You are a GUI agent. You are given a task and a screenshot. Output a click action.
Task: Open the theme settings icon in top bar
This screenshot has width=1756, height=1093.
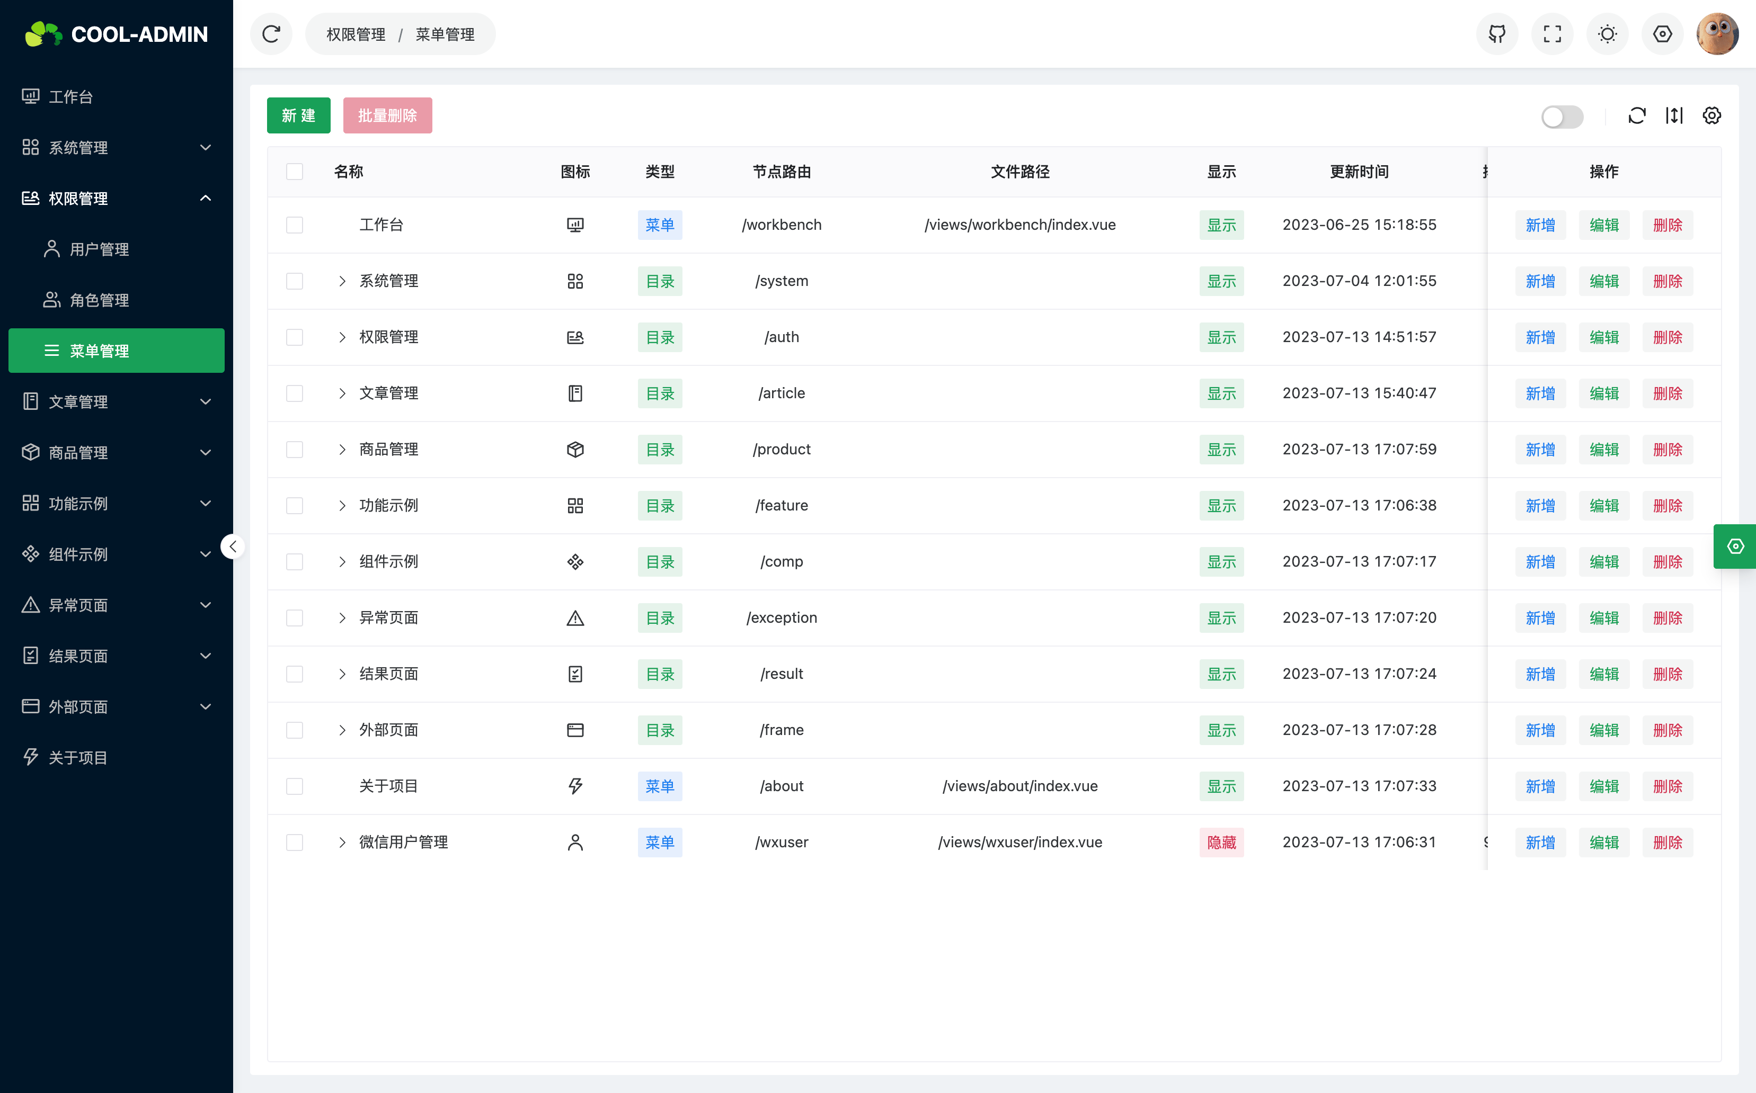(1607, 33)
